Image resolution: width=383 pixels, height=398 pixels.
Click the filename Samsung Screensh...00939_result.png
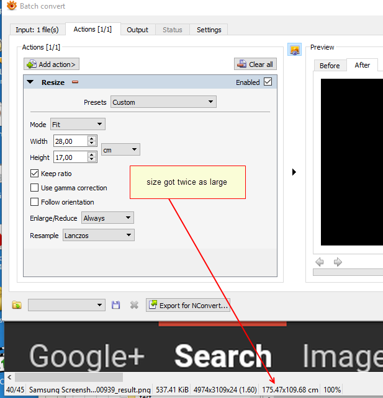(x=90, y=389)
